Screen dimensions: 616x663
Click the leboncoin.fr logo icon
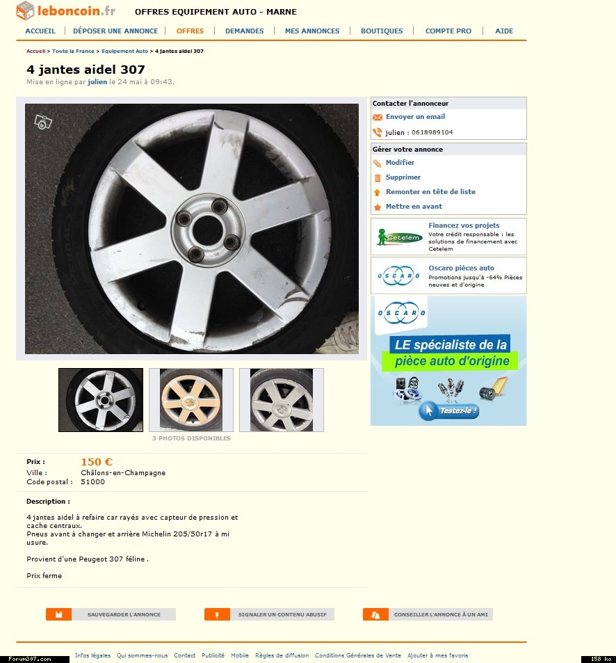(25, 10)
